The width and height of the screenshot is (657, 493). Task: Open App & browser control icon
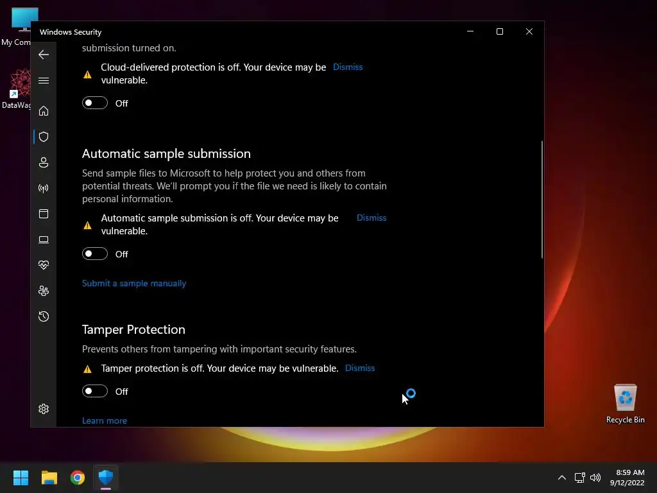pos(44,214)
